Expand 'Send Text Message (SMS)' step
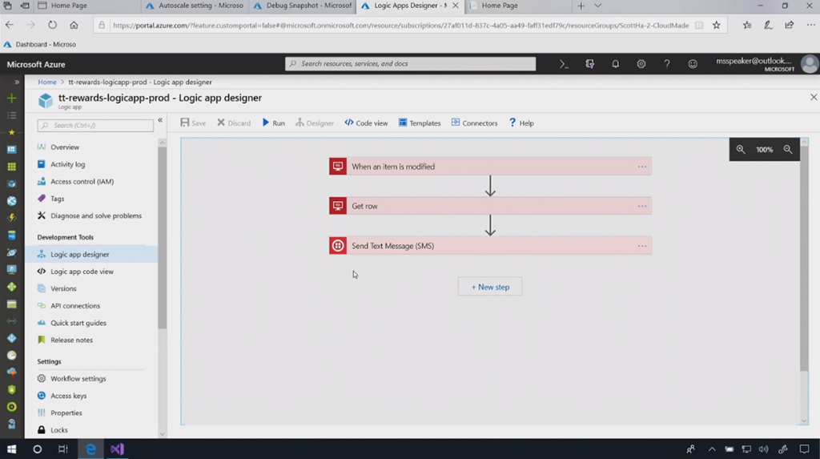 490,246
